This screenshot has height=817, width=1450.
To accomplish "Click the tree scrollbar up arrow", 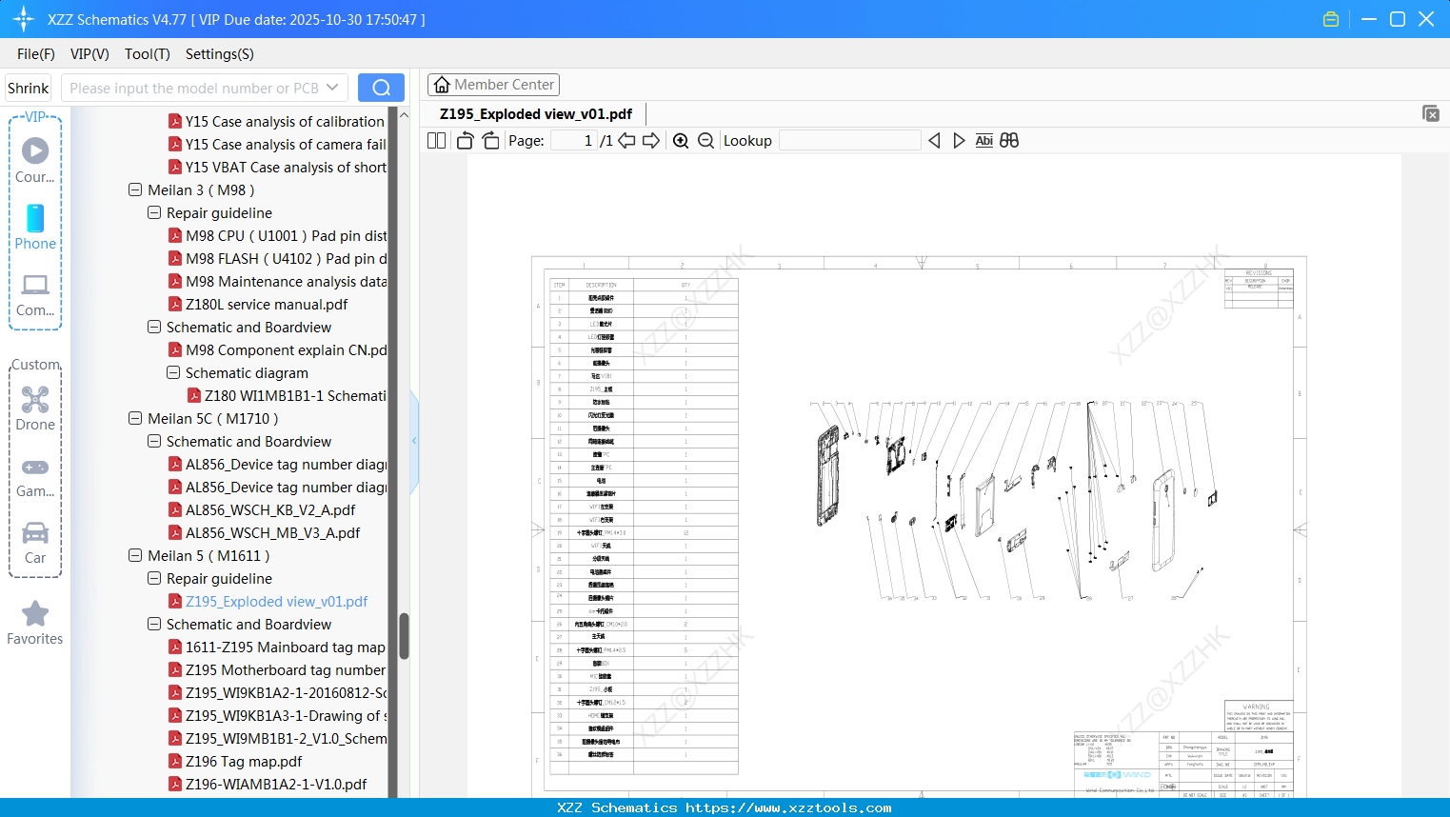I will (404, 115).
